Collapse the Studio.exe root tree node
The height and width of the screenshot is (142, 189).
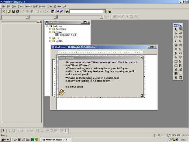pyautogui.click(x=47, y=26)
